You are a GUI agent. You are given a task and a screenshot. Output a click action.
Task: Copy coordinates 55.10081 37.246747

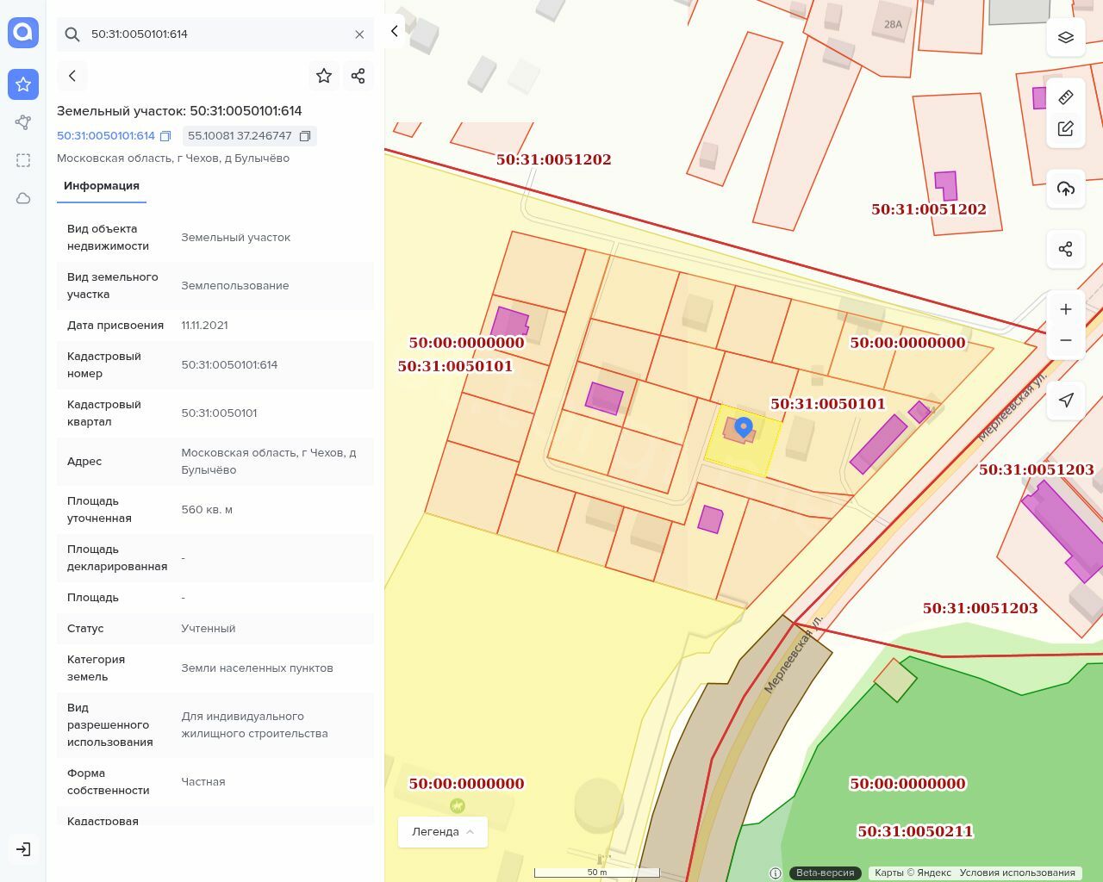tap(305, 136)
